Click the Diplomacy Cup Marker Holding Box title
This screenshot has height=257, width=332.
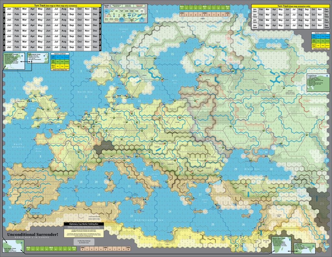tap(84, 224)
